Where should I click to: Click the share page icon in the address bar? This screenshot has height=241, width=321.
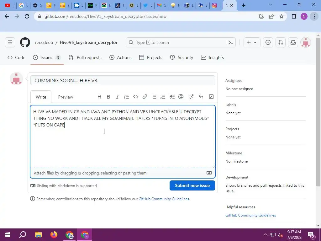tap(271, 16)
